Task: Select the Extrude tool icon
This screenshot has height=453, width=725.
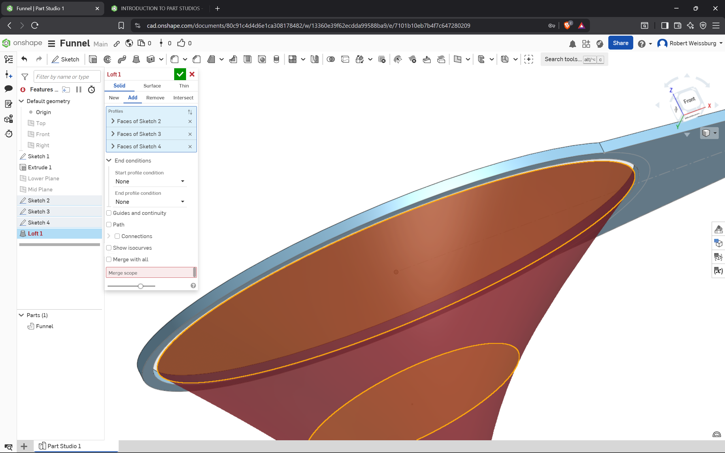Action: pyautogui.click(x=93, y=59)
